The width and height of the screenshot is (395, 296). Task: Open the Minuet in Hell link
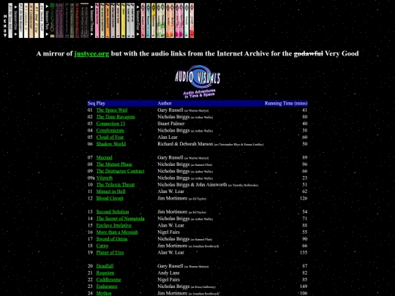(x=110, y=191)
